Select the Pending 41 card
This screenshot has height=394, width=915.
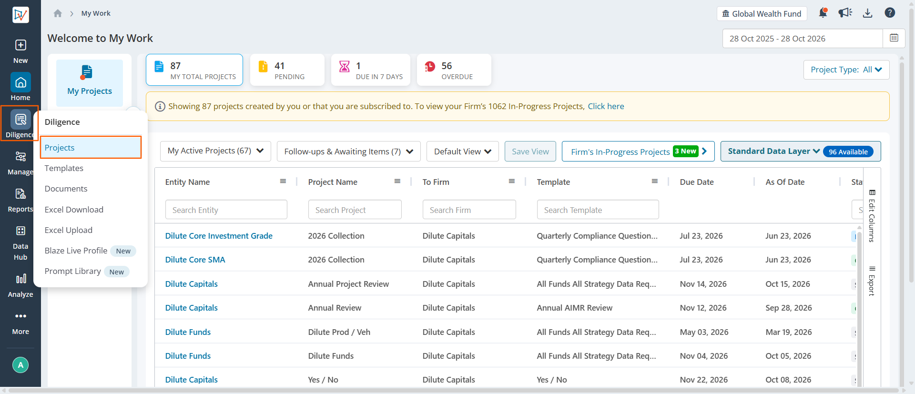(x=287, y=70)
